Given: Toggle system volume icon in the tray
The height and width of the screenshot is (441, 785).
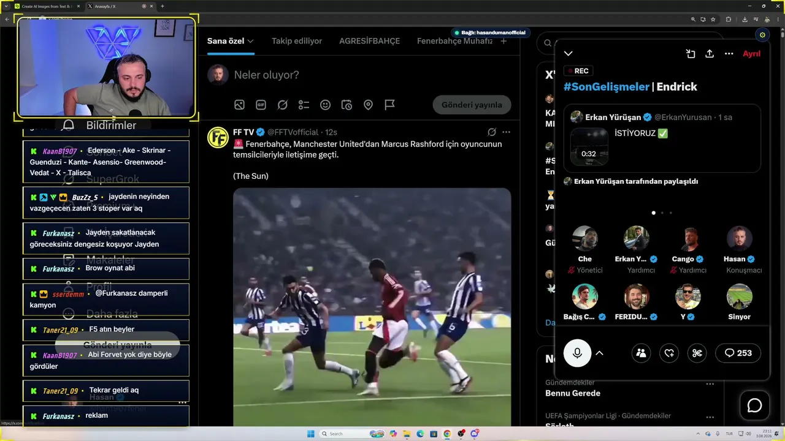Looking at the screenshot, I should point(749,434).
